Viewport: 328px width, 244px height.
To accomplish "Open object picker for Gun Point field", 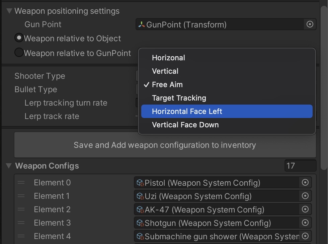I will pos(310,24).
